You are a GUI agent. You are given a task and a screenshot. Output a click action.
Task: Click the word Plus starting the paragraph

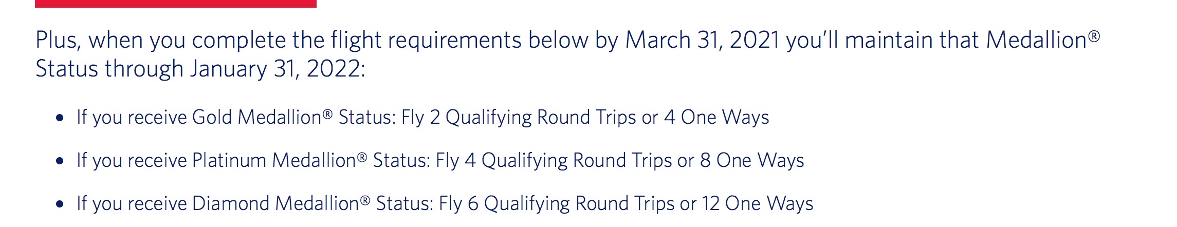(58, 41)
